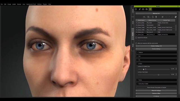Click the Limbus Dark Scale slider handle
The image size is (180, 101).
(x=158, y=75)
